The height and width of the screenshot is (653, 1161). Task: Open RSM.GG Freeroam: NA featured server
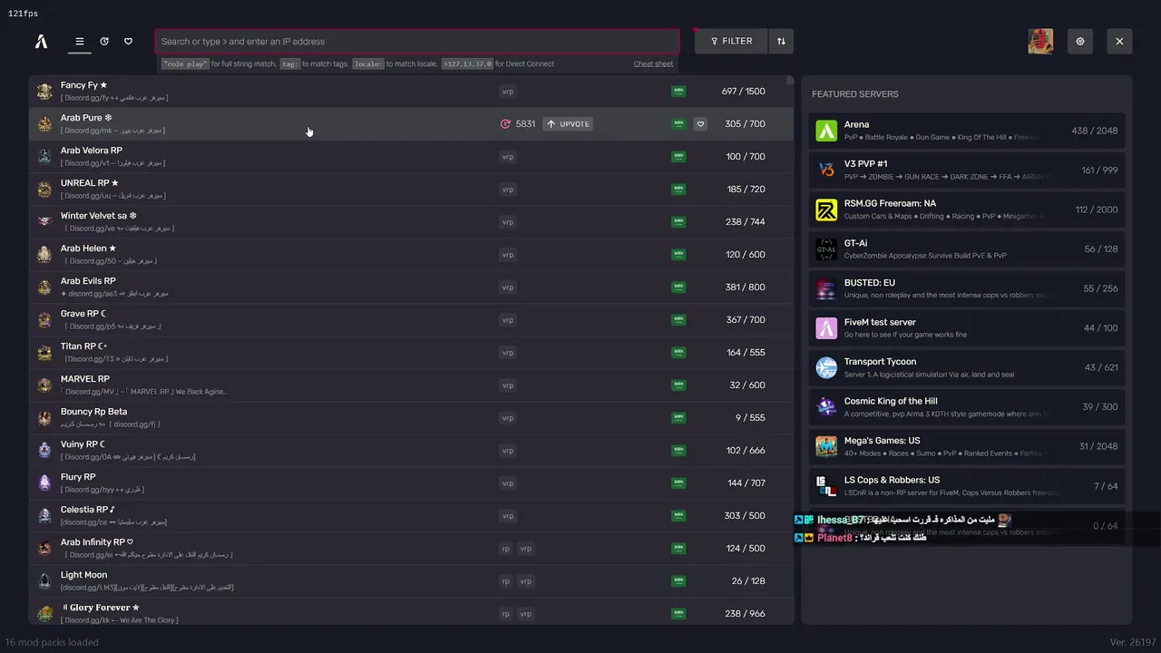[x=967, y=210]
